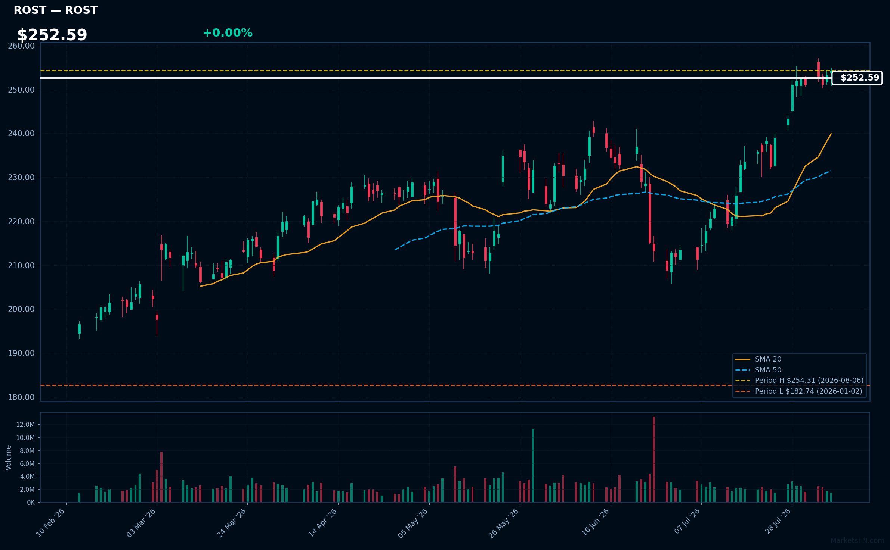Screen dimensions: 890x550
Task: Click the tall green volume bar after 26 May
Action: [x=533, y=465]
